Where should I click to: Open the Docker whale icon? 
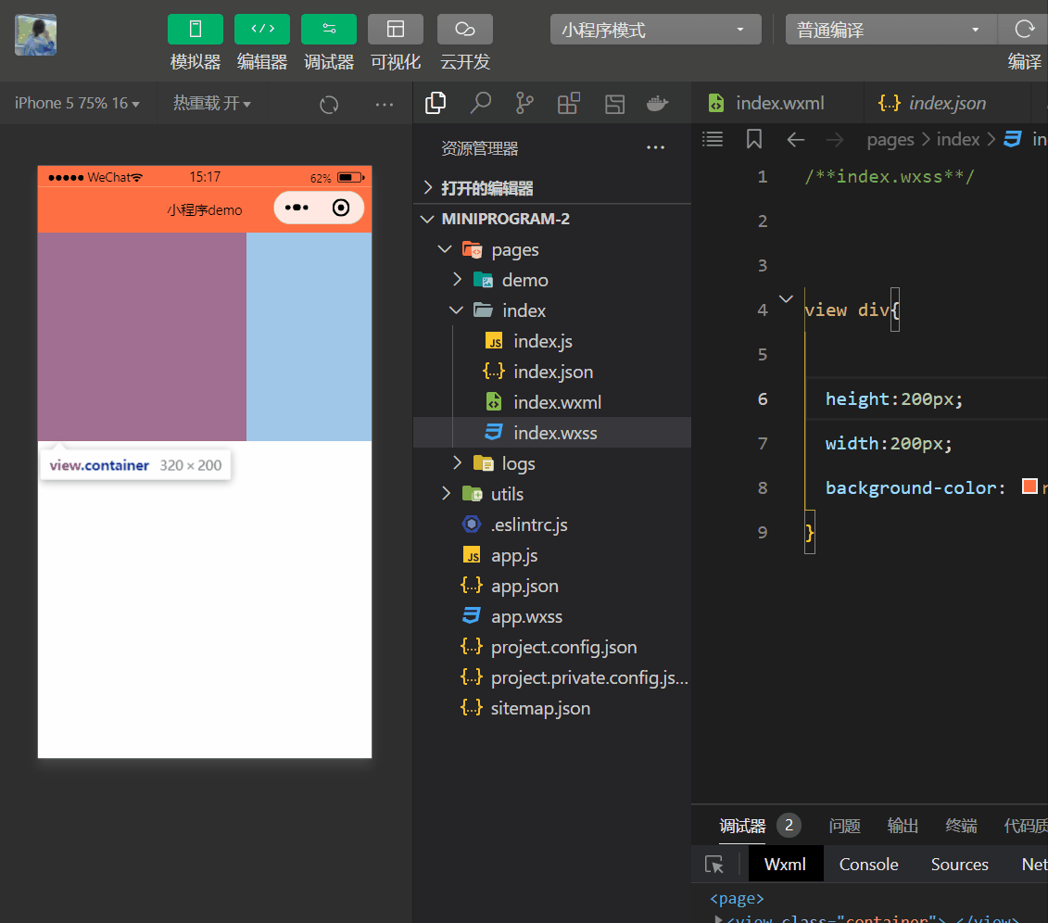[658, 104]
